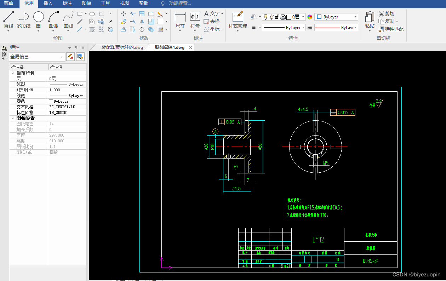Open the 特性 panel options arrow
Screen dimensions: 446x281
[70, 47]
